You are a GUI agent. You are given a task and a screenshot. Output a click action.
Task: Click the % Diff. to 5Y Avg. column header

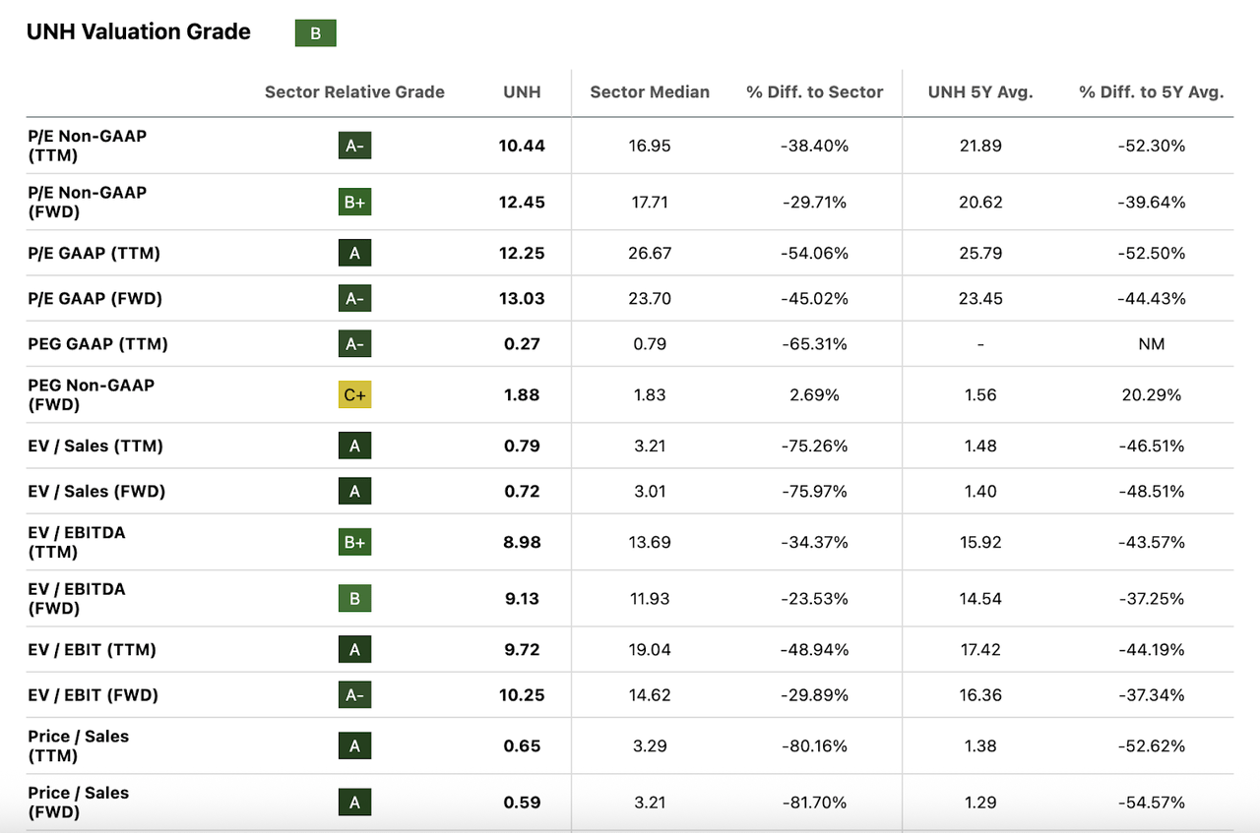1152,92
